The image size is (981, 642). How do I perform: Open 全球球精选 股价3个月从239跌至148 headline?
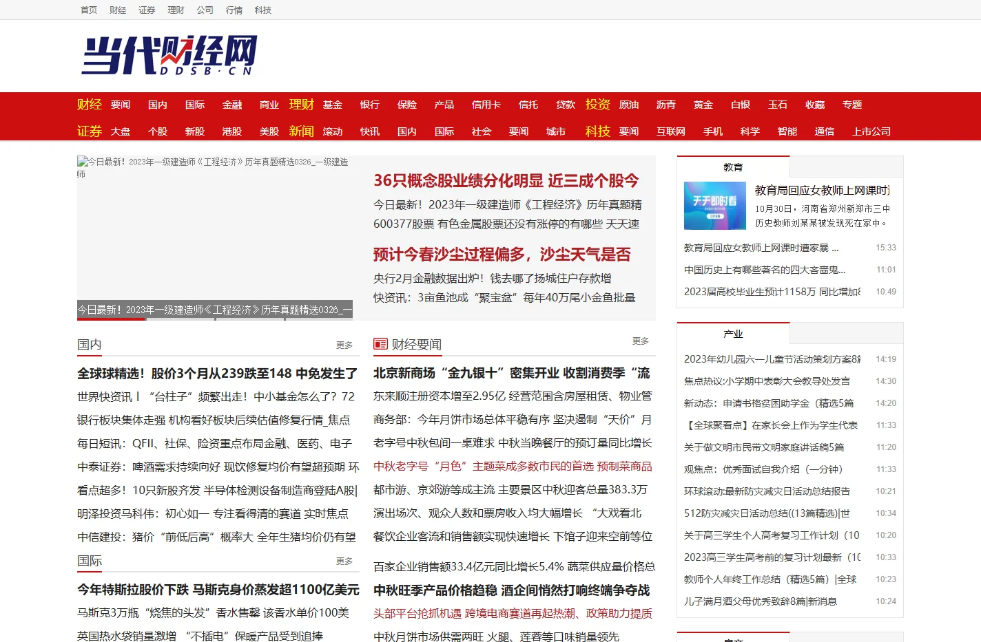click(x=218, y=374)
